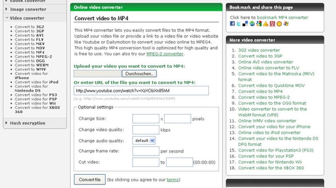Click the Cut video start time field

coord(146,162)
